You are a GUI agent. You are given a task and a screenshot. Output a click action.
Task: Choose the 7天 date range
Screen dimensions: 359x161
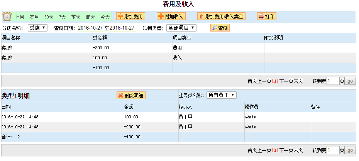click(x=63, y=17)
